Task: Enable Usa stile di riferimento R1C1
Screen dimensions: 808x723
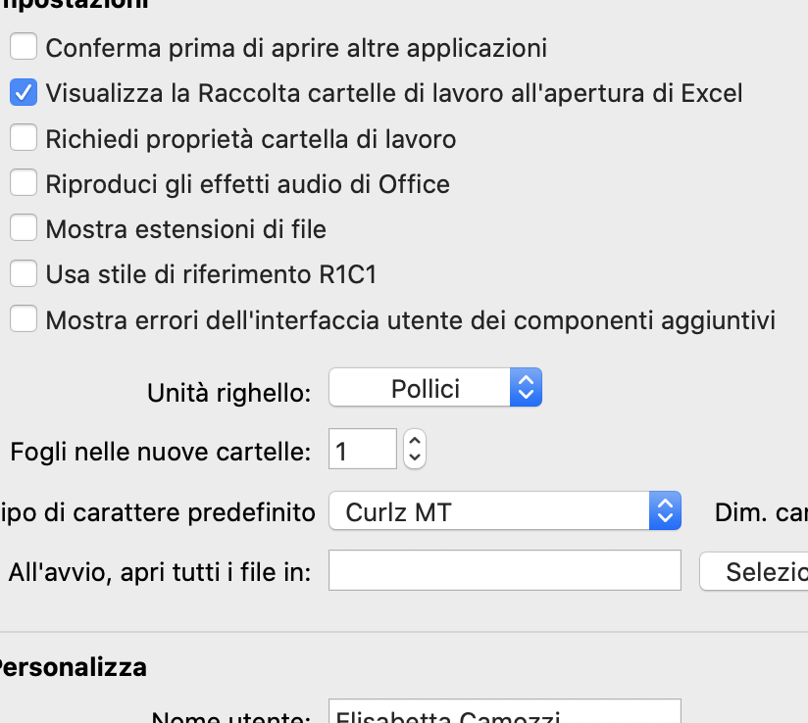Action: (x=24, y=273)
